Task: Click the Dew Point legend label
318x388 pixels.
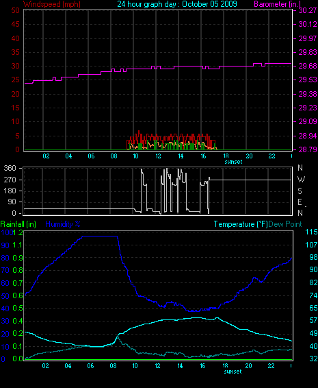Action: tap(285, 224)
